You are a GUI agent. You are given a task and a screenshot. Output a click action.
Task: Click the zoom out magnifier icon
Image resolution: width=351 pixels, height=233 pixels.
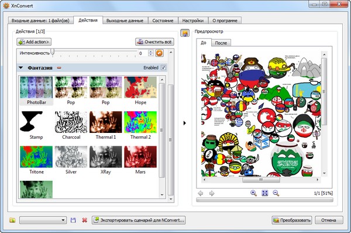[x=276, y=193]
